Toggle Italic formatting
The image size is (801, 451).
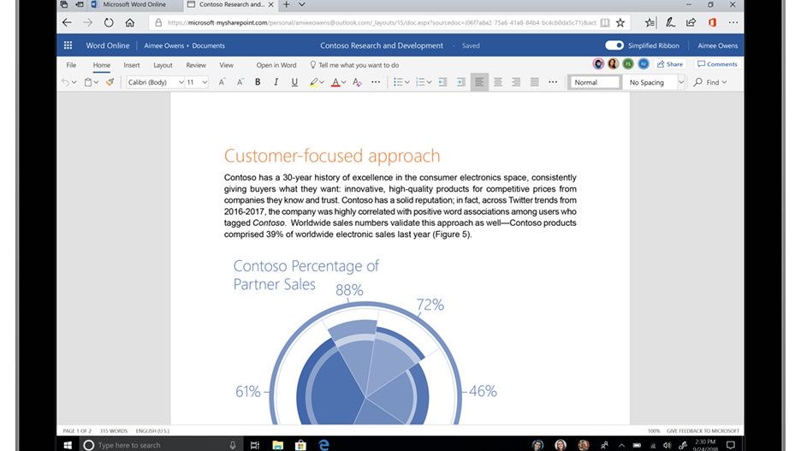[x=276, y=82]
